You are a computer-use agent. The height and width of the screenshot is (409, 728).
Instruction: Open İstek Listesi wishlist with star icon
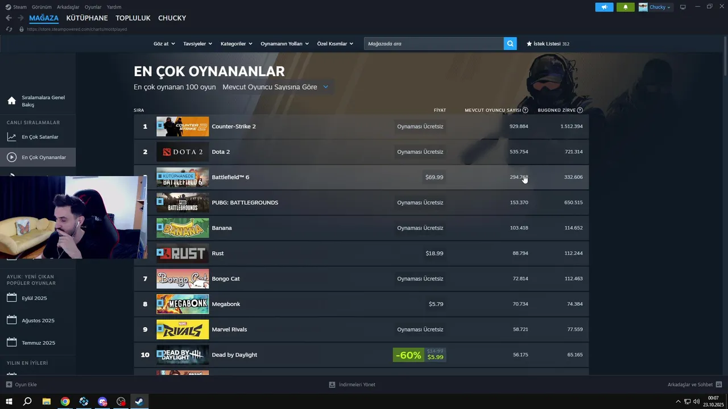(x=548, y=44)
